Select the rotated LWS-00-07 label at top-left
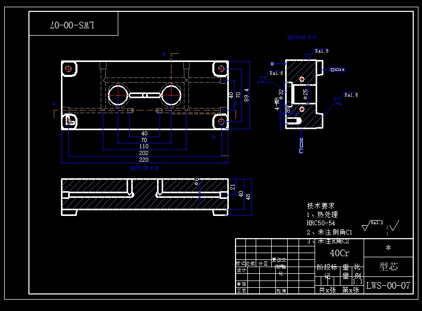The width and height of the screenshot is (422, 311). click(73, 24)
